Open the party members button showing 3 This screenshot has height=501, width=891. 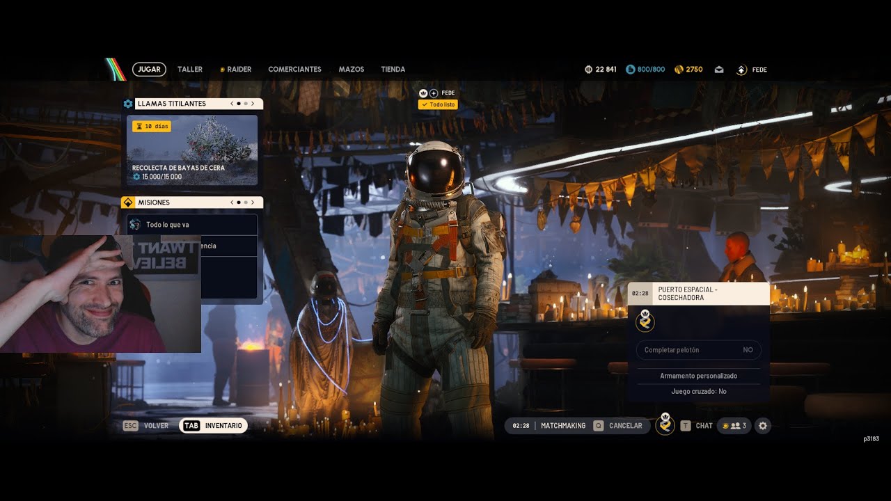coord(734,426)
